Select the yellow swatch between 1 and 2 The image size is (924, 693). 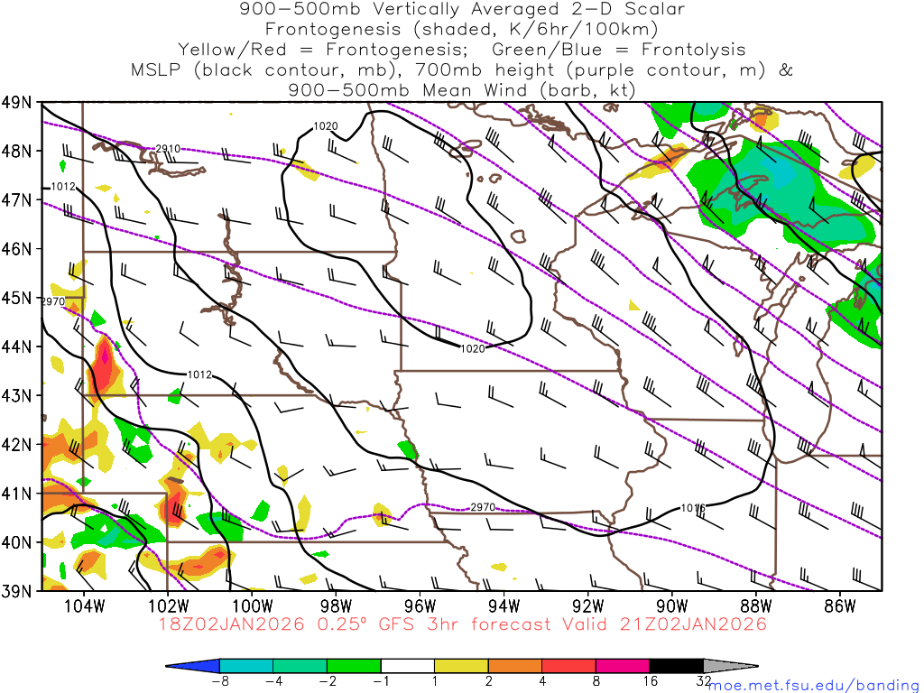click(461, 666)
